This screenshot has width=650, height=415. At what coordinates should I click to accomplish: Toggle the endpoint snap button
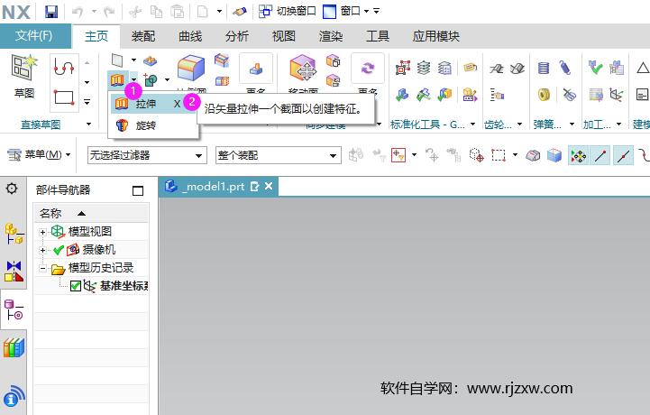click(600, 155)
